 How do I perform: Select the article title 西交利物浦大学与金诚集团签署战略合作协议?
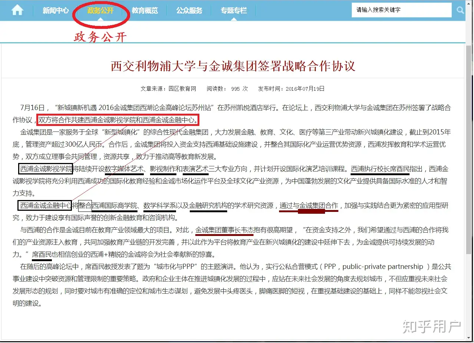click(x=233, y=66)
